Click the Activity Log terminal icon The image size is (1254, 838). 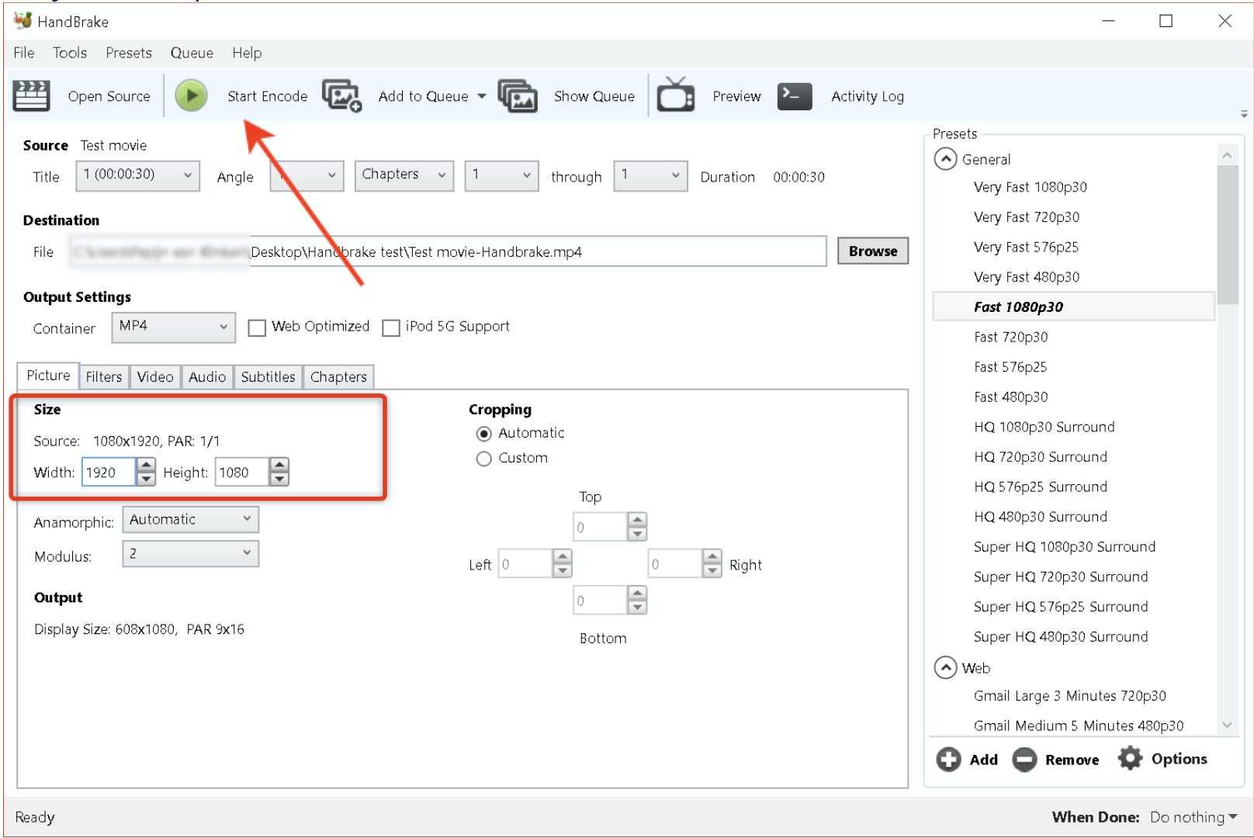pyautogui.click(x=795, y=96)
